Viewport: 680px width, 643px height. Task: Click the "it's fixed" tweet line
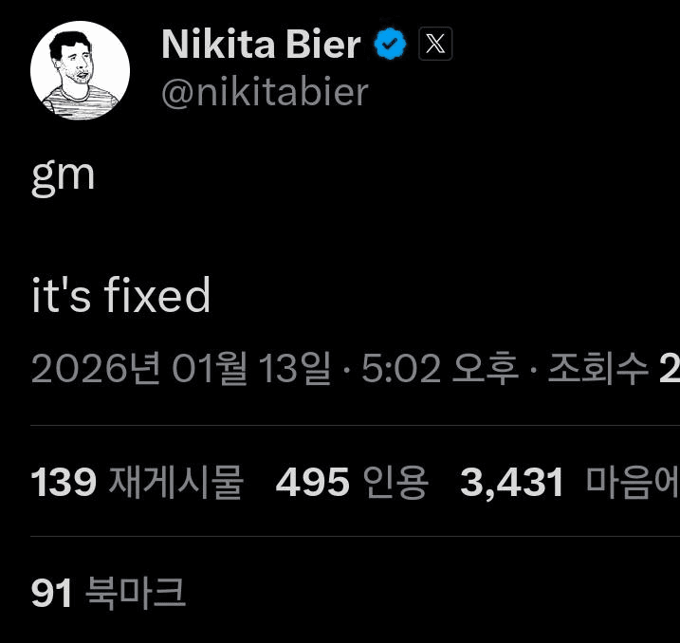pyautogui.click(x=121, y=296)
